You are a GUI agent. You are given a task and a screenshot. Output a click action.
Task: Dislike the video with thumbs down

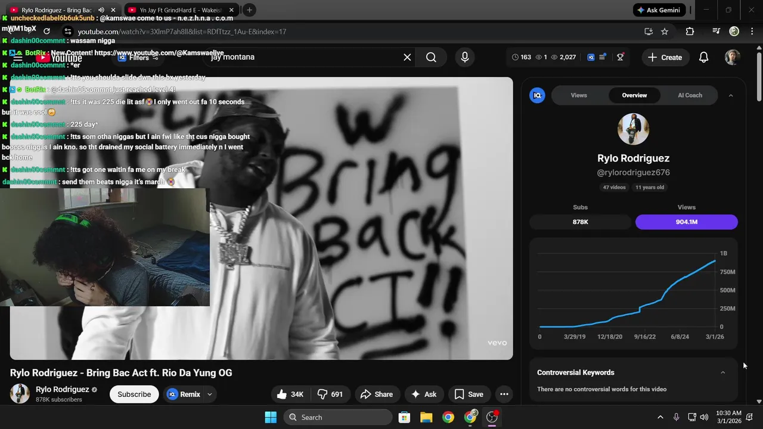330,394
